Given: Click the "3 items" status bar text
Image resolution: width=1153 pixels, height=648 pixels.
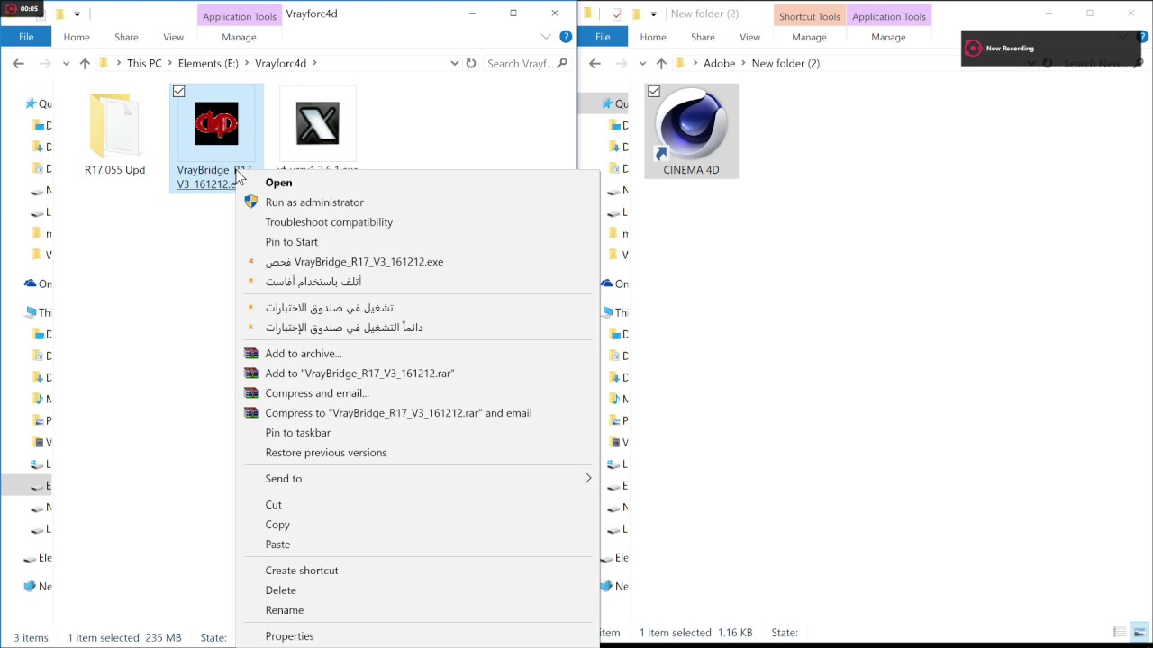Looking at the screenshot, I should coord(31,637).
